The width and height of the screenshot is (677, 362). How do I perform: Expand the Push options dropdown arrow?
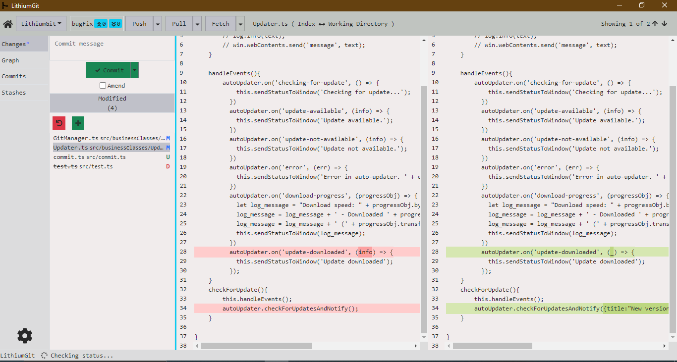tap(158, 24)
